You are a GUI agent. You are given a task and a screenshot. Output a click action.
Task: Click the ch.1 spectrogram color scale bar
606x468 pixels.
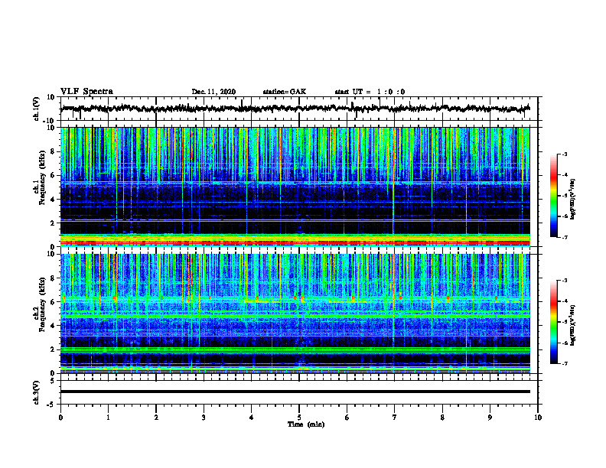[553, 195]
